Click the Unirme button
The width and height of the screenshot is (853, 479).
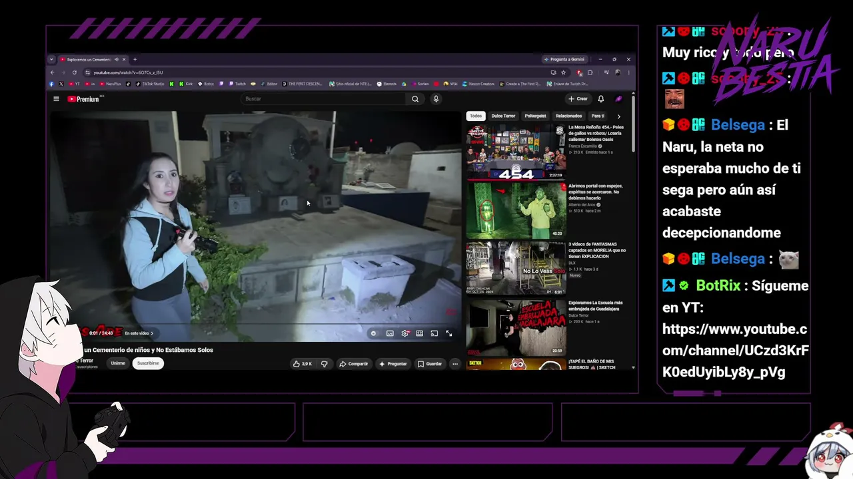click(118, 363)
